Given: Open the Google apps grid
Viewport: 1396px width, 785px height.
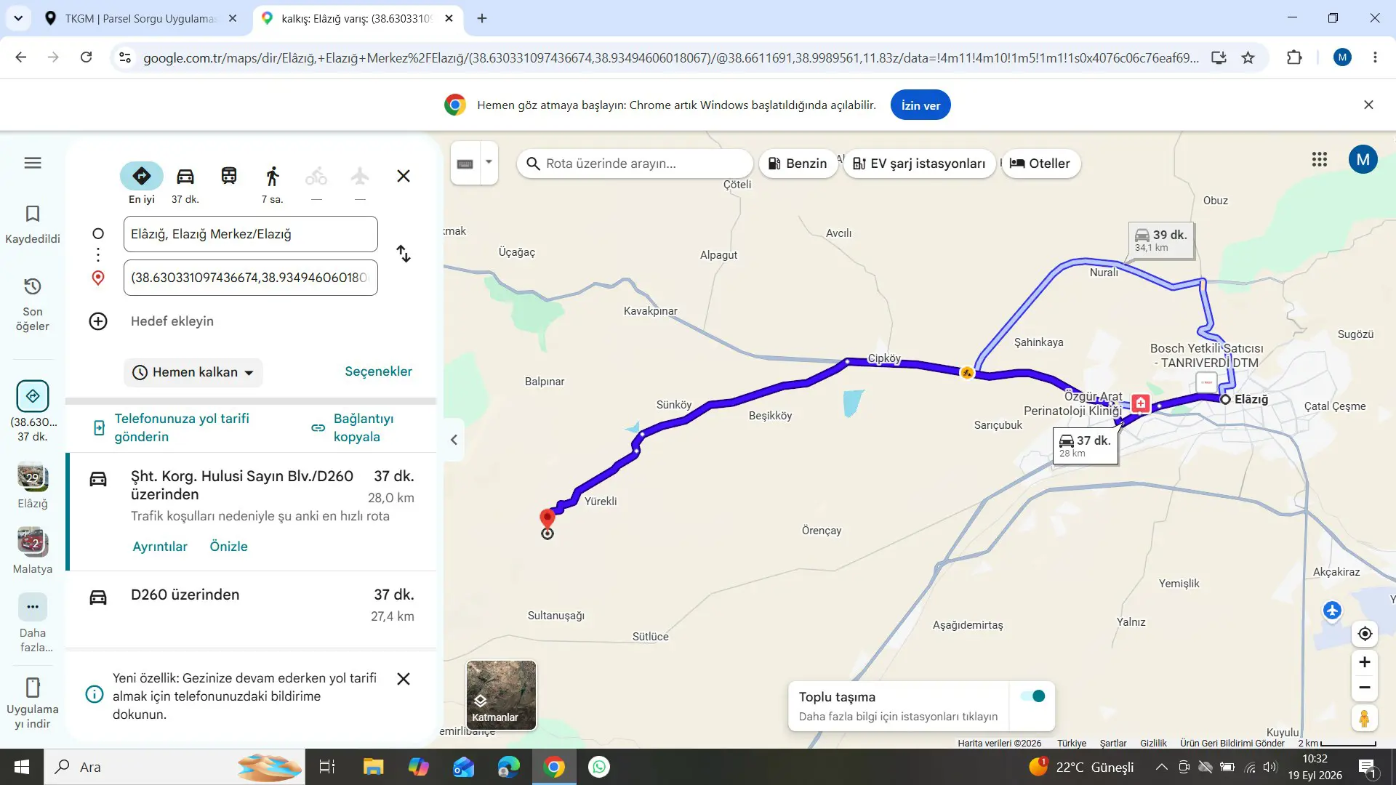Looking at the screenshot, I should coord(1320,159).
